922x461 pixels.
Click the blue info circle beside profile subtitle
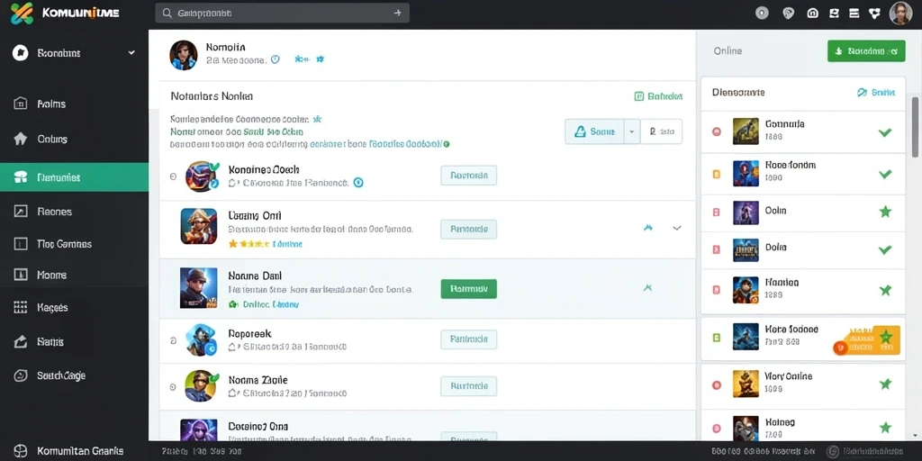(x=275, y=59)
